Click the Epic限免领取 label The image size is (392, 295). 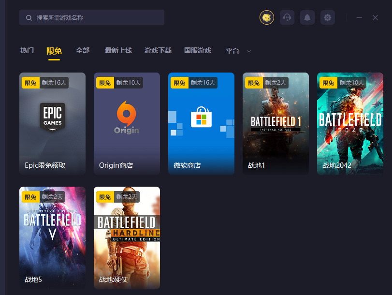click(45, 165)
